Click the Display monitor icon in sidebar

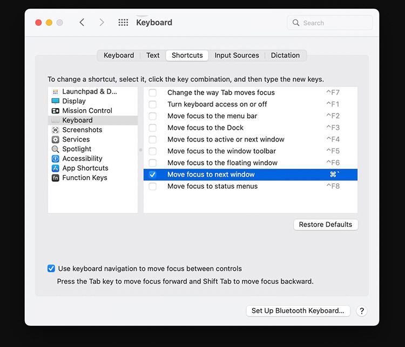pyautogui.click(x=55, y=101)
